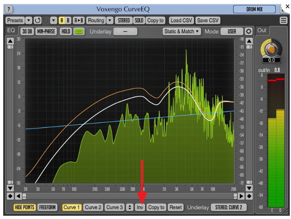Viewport: 291px width, 219px height.
Task: Click the horizontal scrollbar left handle
Action: (24, 196)
